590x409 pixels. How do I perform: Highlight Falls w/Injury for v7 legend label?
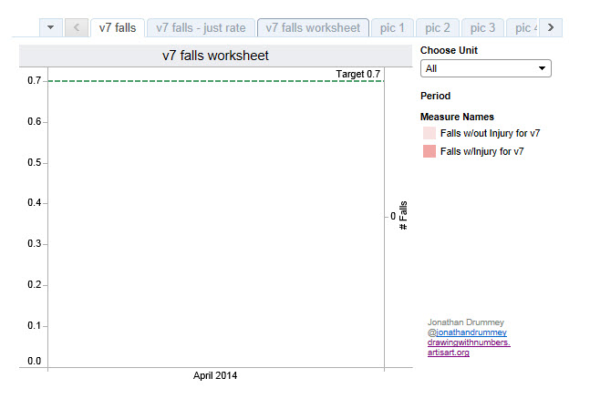481,151
